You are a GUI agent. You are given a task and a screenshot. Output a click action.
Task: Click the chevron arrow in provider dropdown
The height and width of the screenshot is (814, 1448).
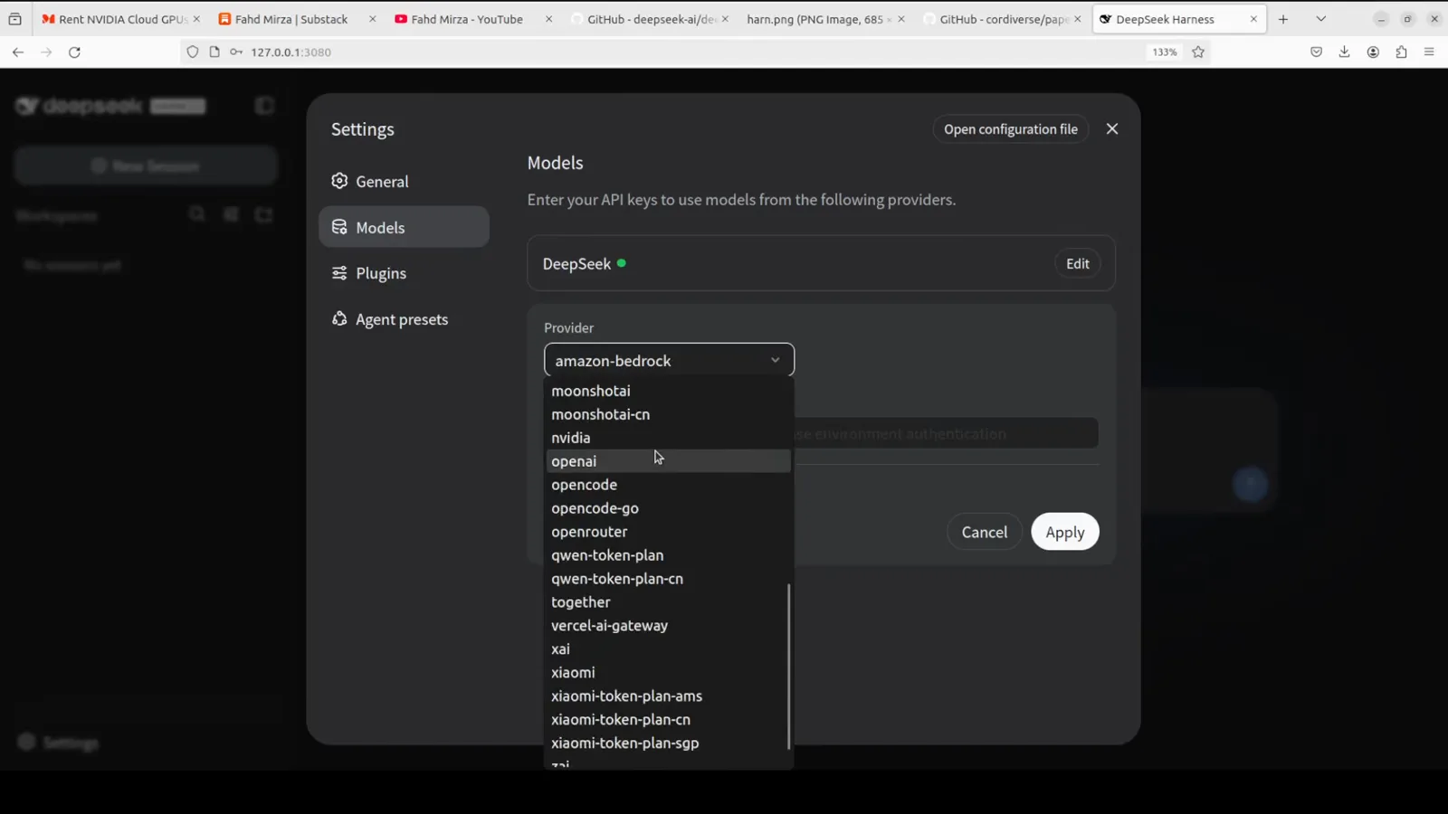775,360
